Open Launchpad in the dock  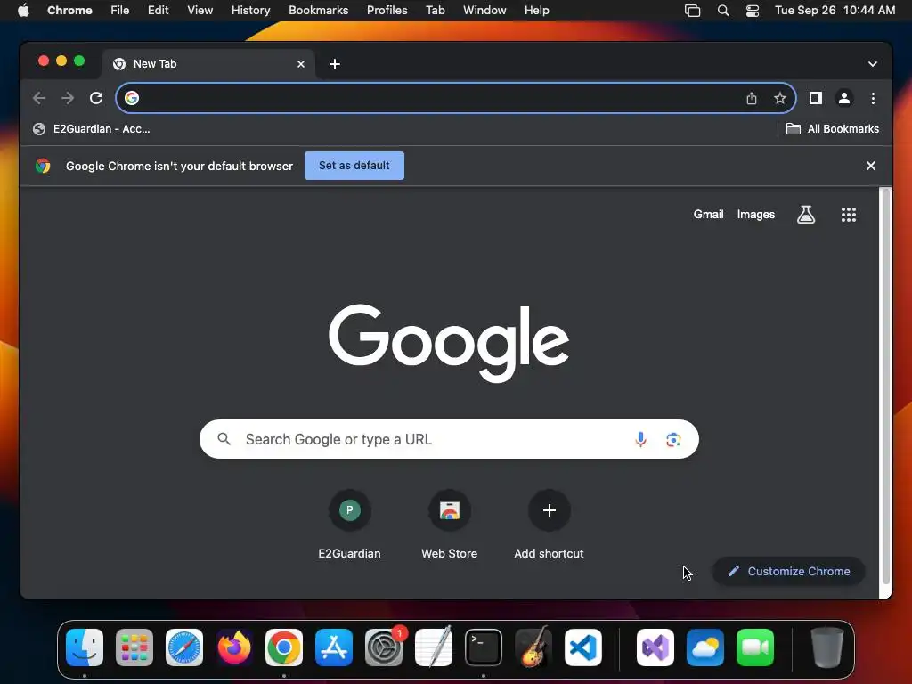click(134, 647)
